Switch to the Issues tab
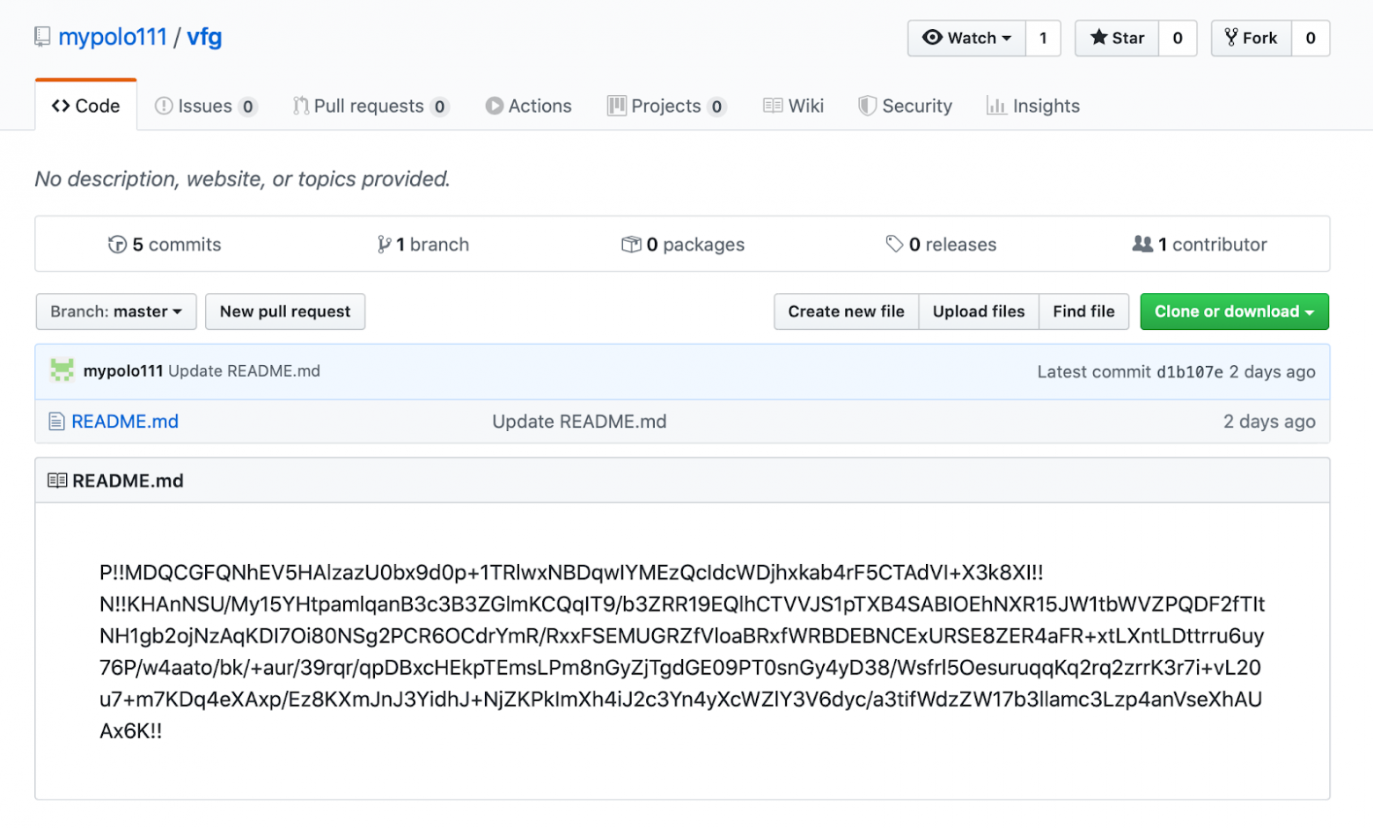 [x=205, y=106]
